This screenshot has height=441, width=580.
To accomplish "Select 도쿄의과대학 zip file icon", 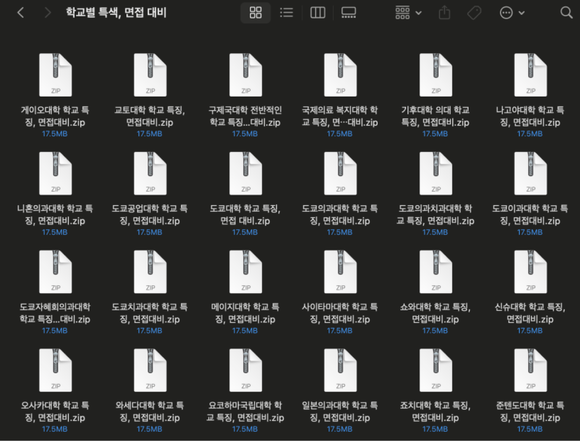I will (x=340, y=173).
